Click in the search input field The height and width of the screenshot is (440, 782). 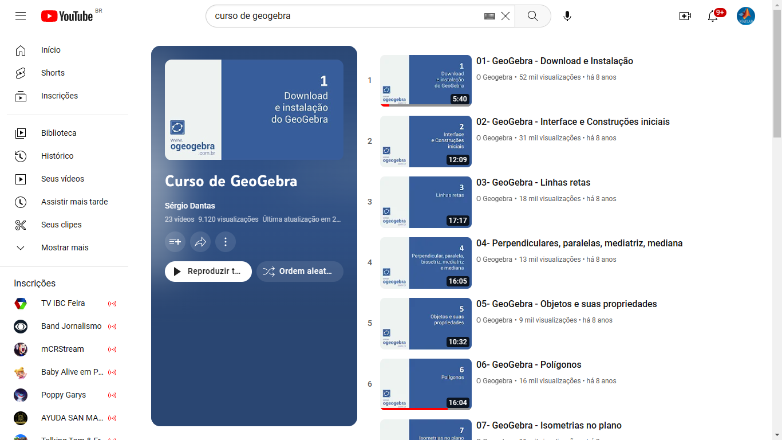point(346,16)
